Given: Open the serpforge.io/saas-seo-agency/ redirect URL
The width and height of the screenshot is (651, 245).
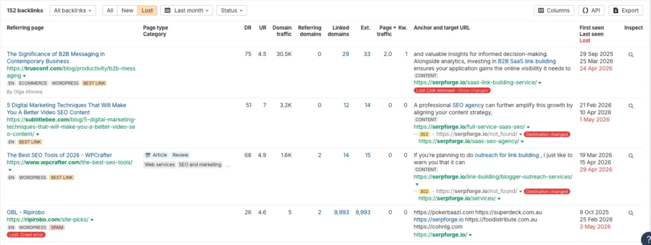Looking at the screenshot, I should 469,142.
